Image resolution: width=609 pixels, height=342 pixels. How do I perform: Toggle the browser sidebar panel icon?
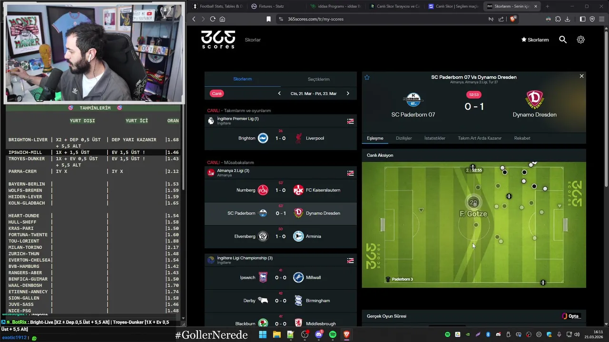coord(582,19)
